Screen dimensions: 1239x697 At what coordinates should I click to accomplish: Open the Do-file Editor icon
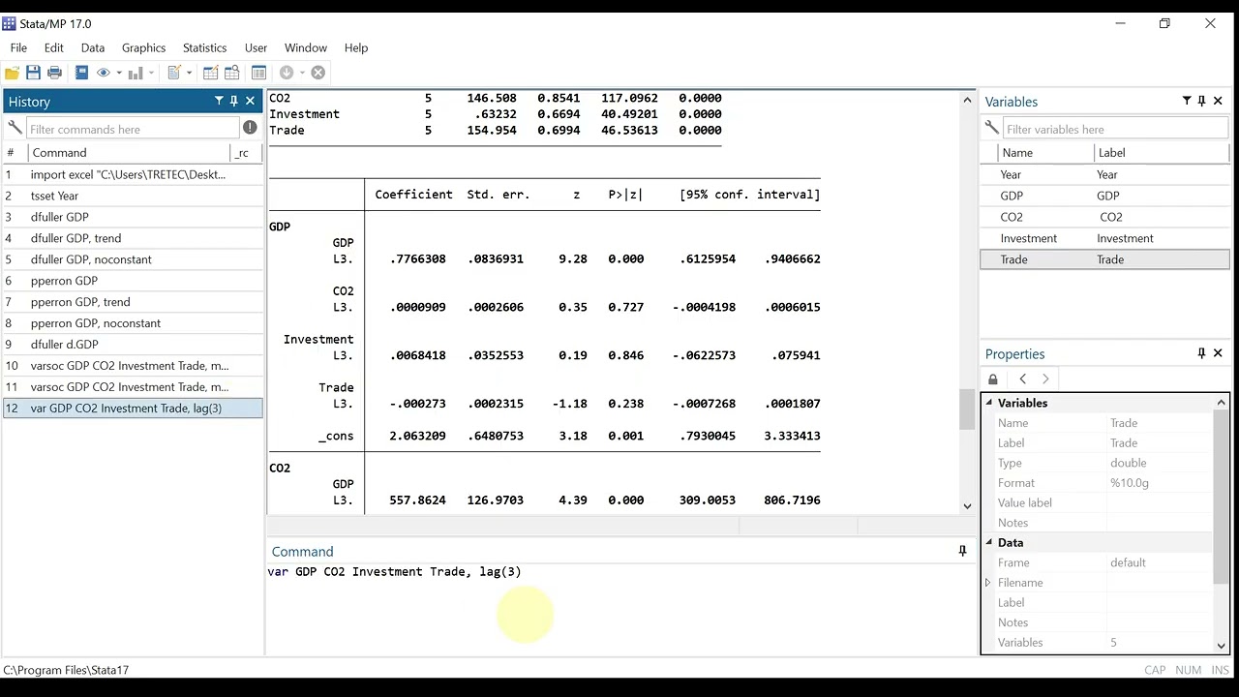(174, 73)
